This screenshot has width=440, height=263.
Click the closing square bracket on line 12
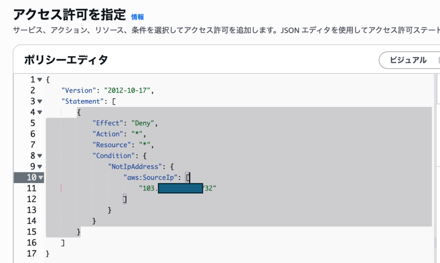click(x=125, y=199)
